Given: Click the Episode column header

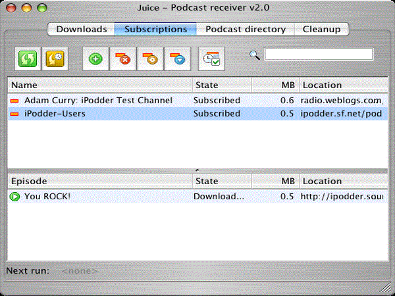Looking at the screenshot, I should coord(99,181).
